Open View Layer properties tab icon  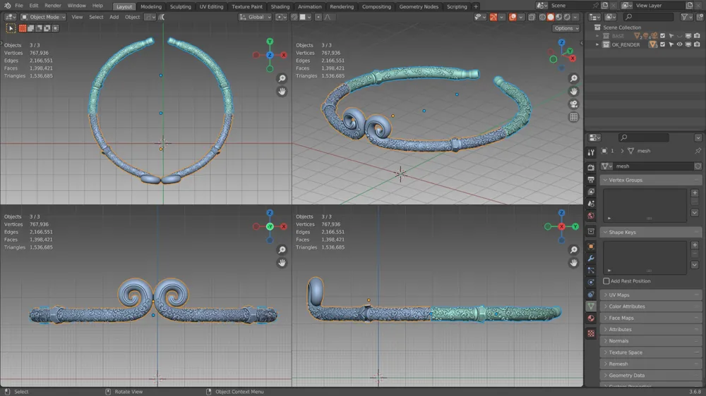coord(591,192)
